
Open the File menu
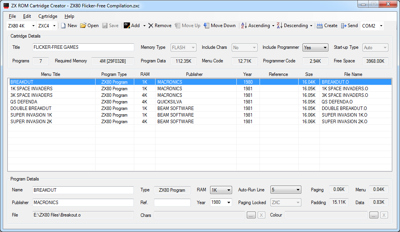pos(12,16)
